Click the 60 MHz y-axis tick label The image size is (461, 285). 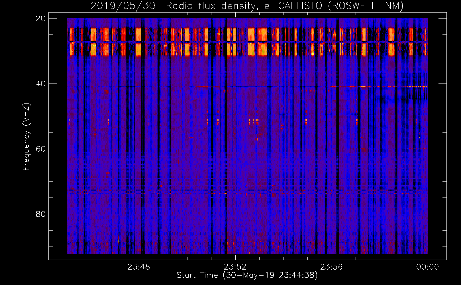pos(41,149)
